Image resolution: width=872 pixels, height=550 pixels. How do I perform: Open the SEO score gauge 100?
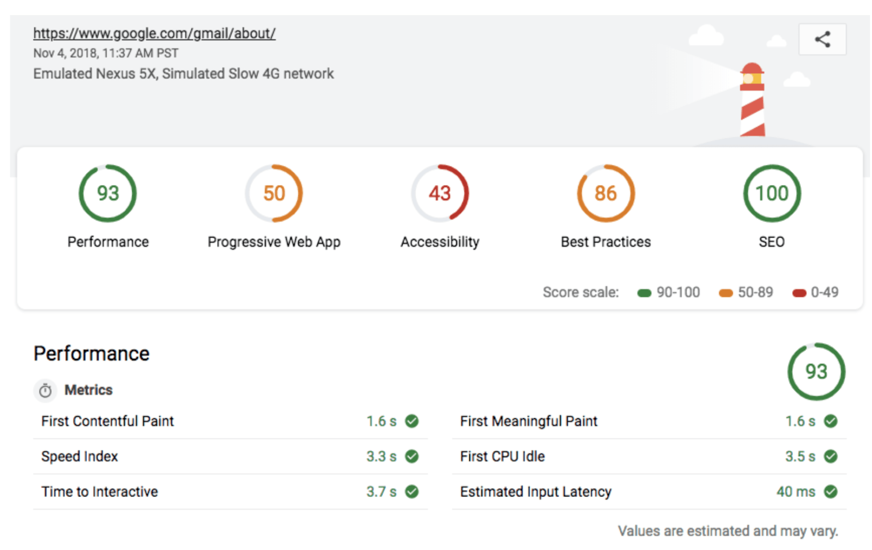tap(772, 194)
